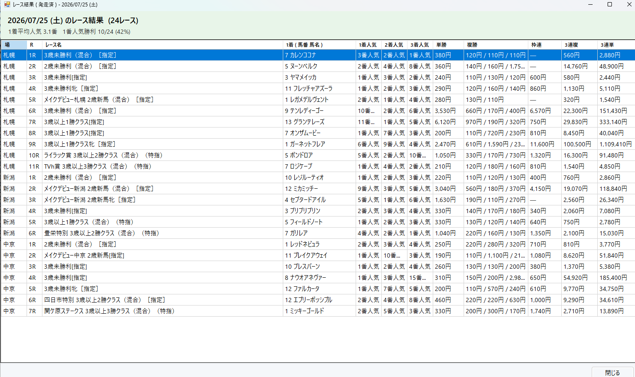This screenshot has width=635, height=377.
Task: Select the row with winner 5 ヌーンベルク
Action: tap(317, 66)
